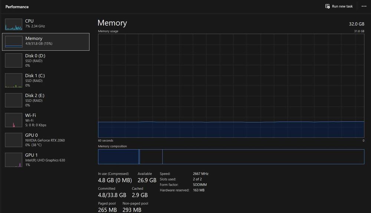Select Disk 2 (E:) graph thumbnail
Screen dimensions: 371x213
tap(14, 100)
